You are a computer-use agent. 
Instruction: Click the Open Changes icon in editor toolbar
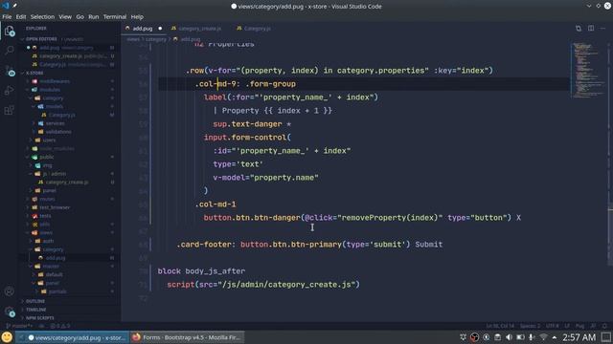[579, 29]
